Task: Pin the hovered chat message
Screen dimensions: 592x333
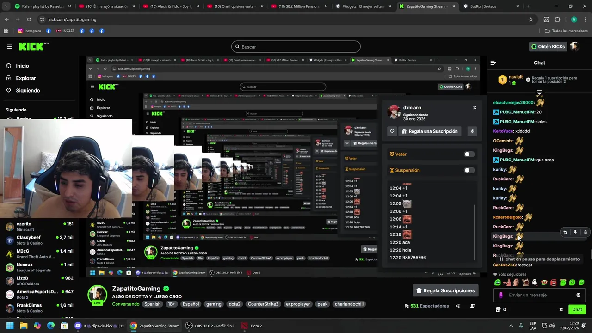Action: (x=575, y=232)
